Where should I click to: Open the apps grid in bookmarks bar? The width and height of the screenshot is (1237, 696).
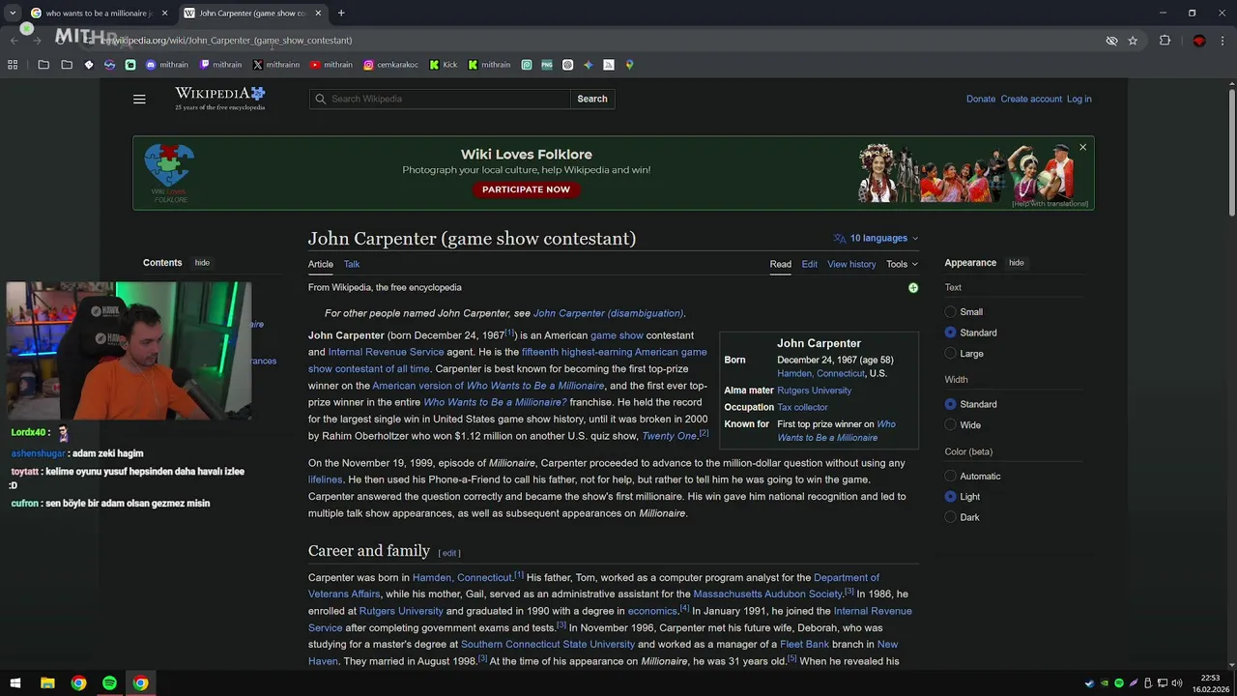(x=13, y=65)
